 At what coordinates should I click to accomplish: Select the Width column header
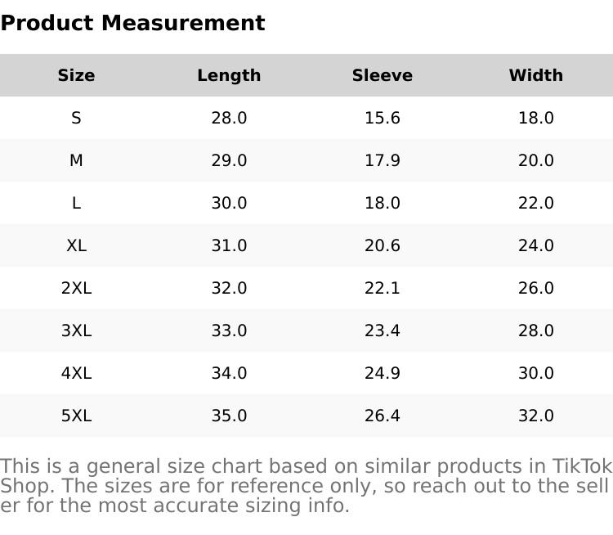535,75
